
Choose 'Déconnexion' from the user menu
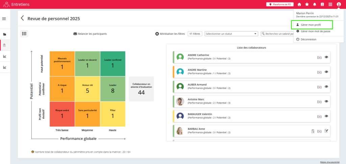point(308,39)
